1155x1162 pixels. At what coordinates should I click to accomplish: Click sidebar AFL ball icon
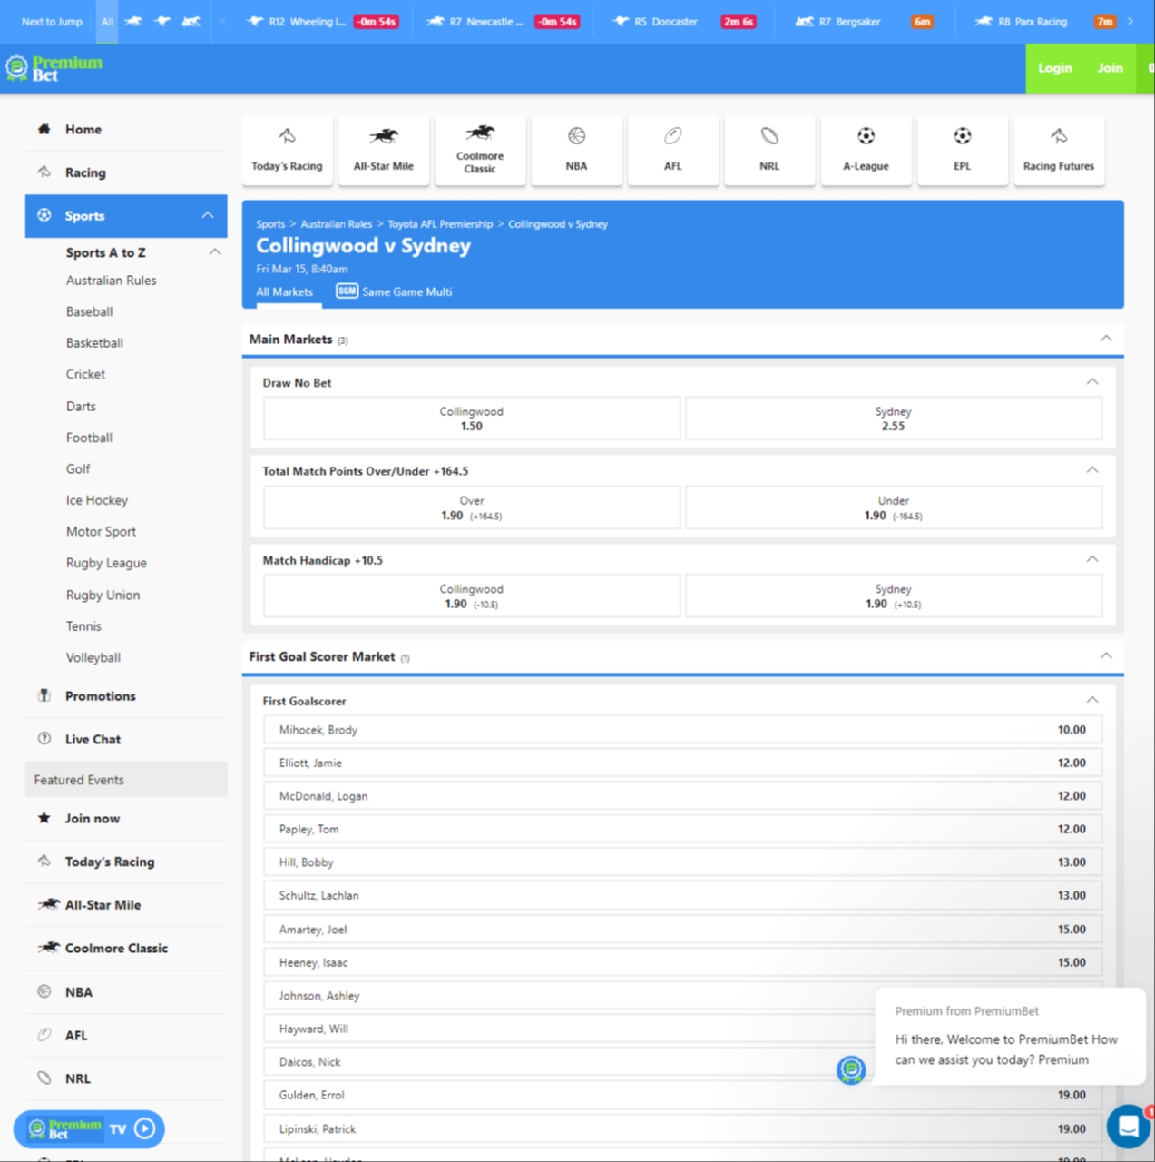tap(44, 1034)
